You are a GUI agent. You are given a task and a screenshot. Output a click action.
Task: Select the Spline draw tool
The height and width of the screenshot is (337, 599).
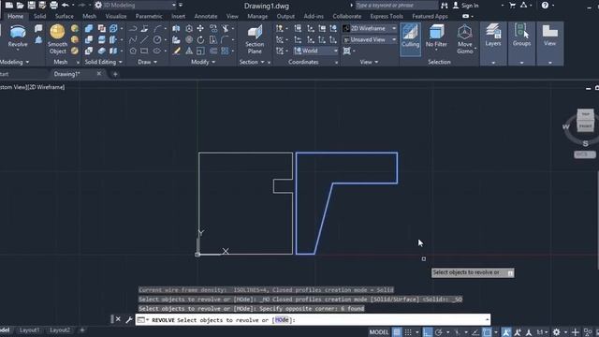[x=133, y=39]
